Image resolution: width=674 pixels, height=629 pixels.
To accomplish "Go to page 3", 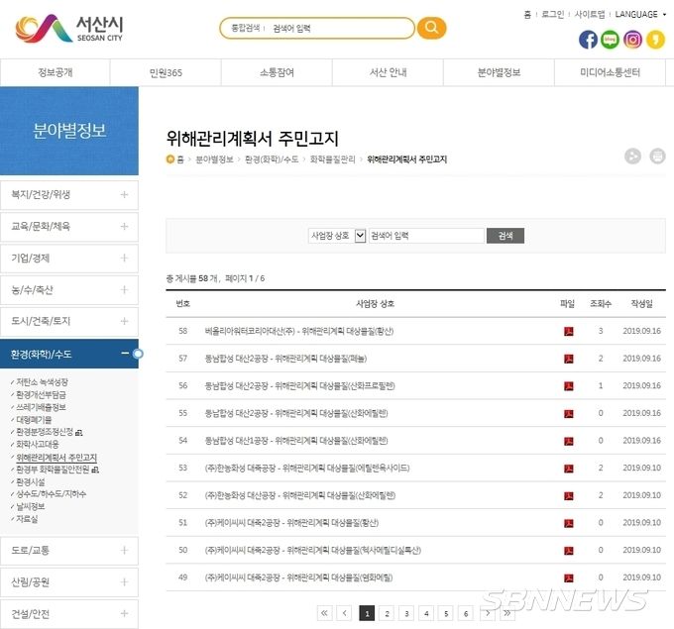I will pos(406,613).
